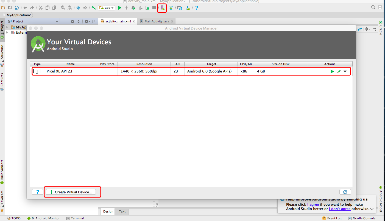The height and width of the screenshot is (221, 385).
Task: Toggle the Gradle tool window
Action: [x=381, y=28]
